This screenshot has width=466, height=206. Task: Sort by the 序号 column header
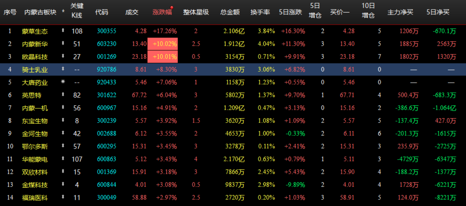pyautogui.click(x=10, y=12)
